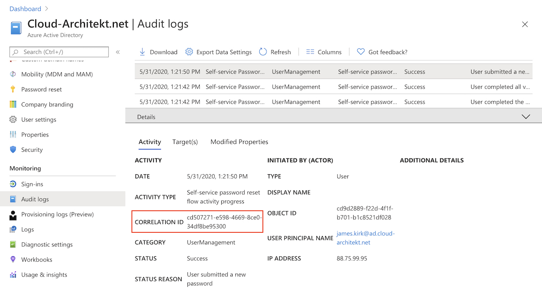Collapse the sidebar with the double chevron
Image resolution: width=542 pixels, height=290 pixels.
[x=118, y=52]
